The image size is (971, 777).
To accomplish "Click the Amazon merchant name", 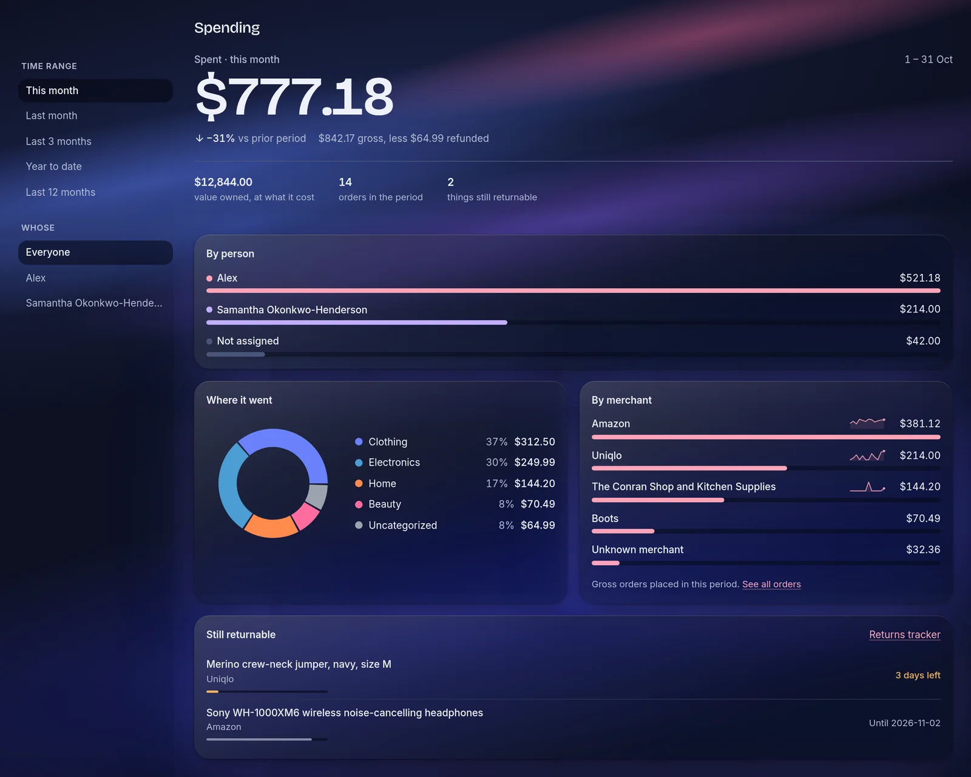I will (x=611, y=424).
